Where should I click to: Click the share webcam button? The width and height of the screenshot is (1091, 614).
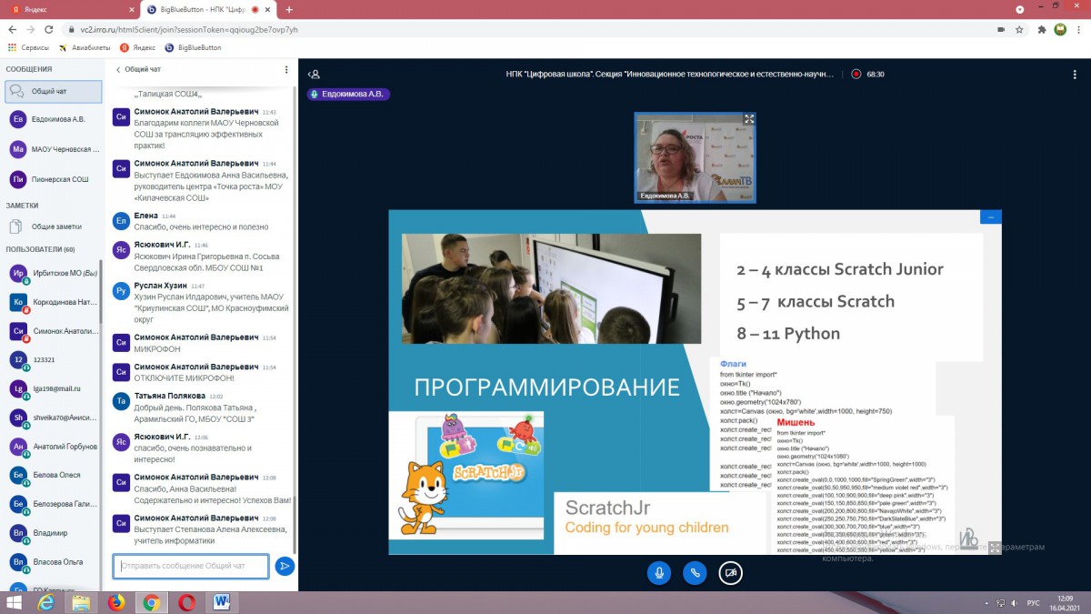click(x=730, y=573)
